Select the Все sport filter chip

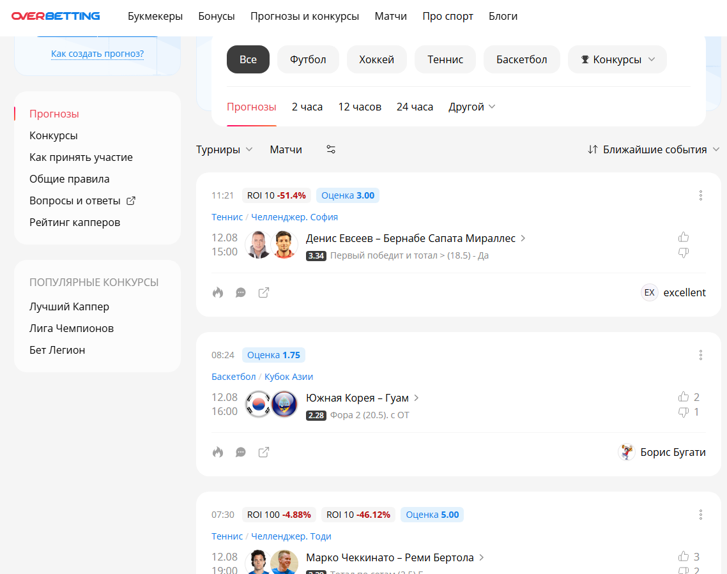(248, 59)
